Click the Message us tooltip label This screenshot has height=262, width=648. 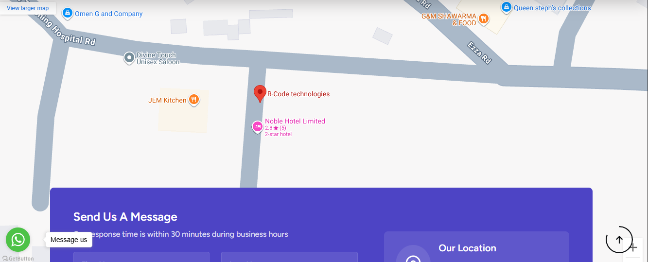point(69,240)
